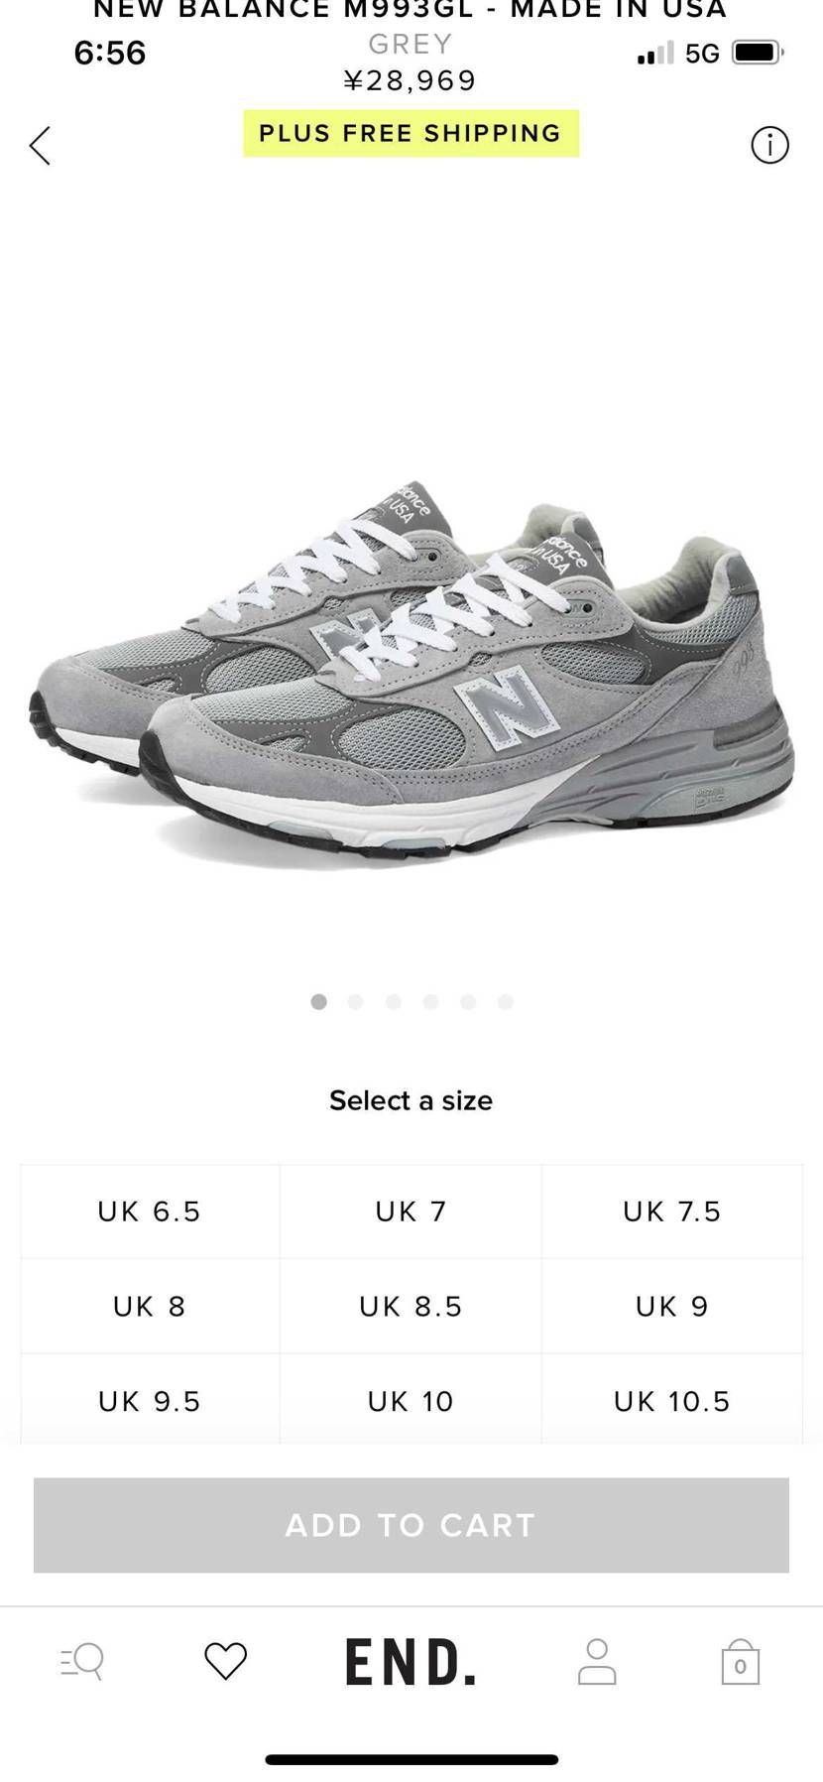Open the shopping bag icon
Screen dimensions: 823x1782
(740, 1661)
